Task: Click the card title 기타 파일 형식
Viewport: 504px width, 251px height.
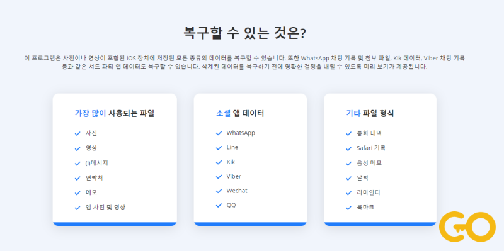Action: pos(370,113)
